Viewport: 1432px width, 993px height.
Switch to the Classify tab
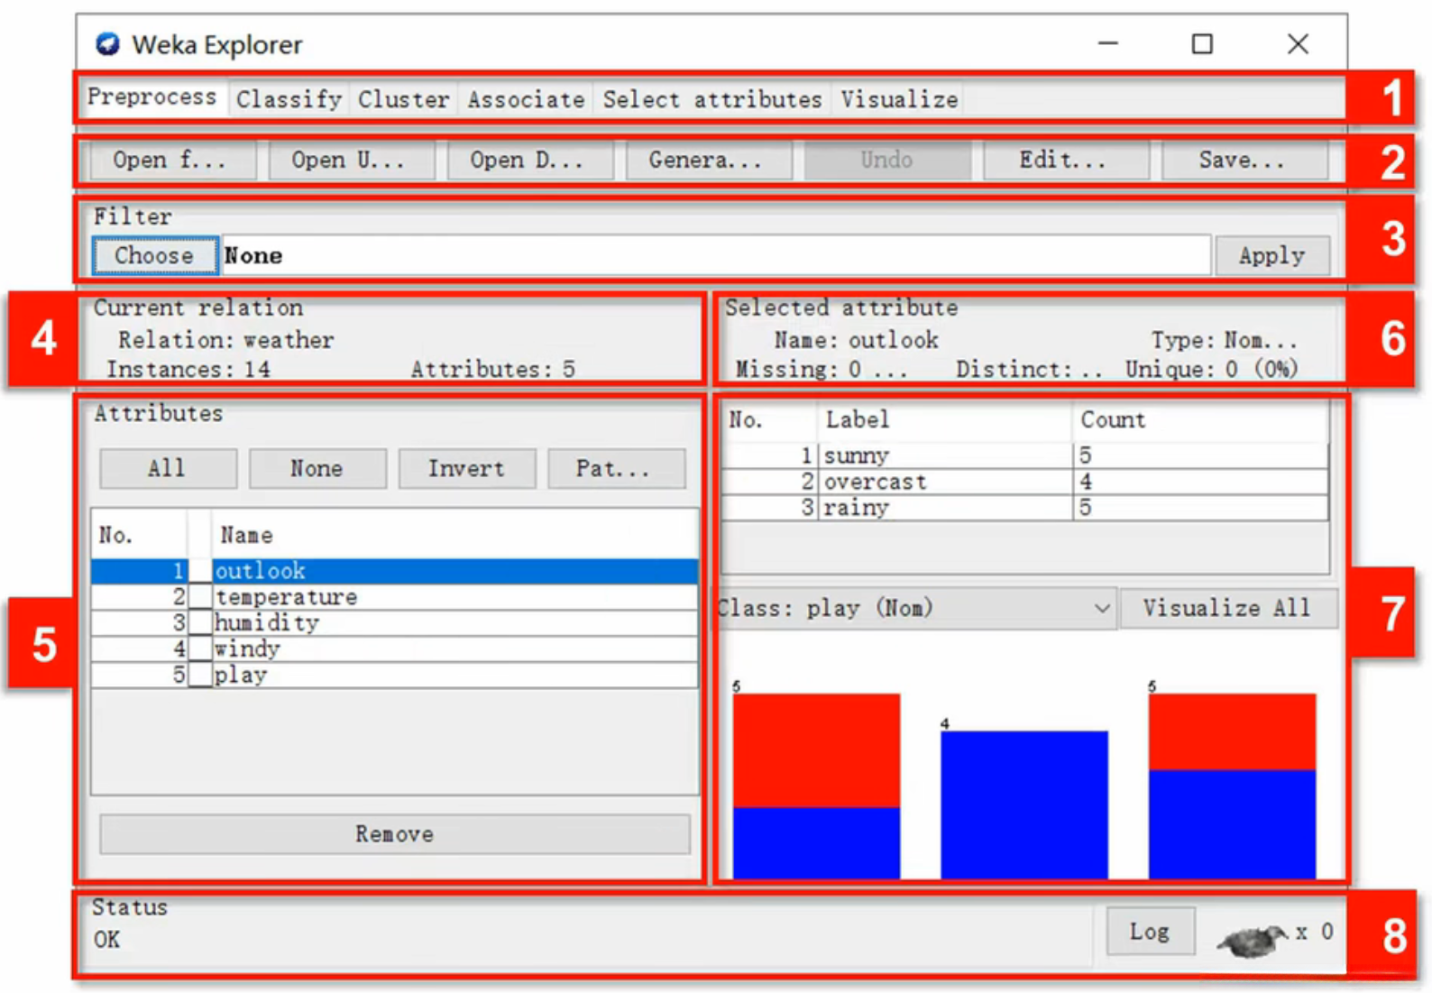click(x=289, y=99)
